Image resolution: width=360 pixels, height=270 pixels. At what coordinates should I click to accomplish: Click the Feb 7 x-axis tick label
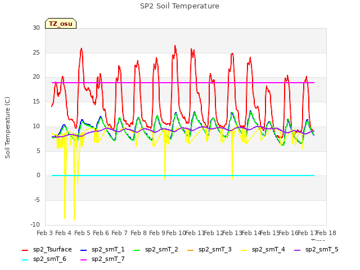pyautogui.click(x=119, y=233)
